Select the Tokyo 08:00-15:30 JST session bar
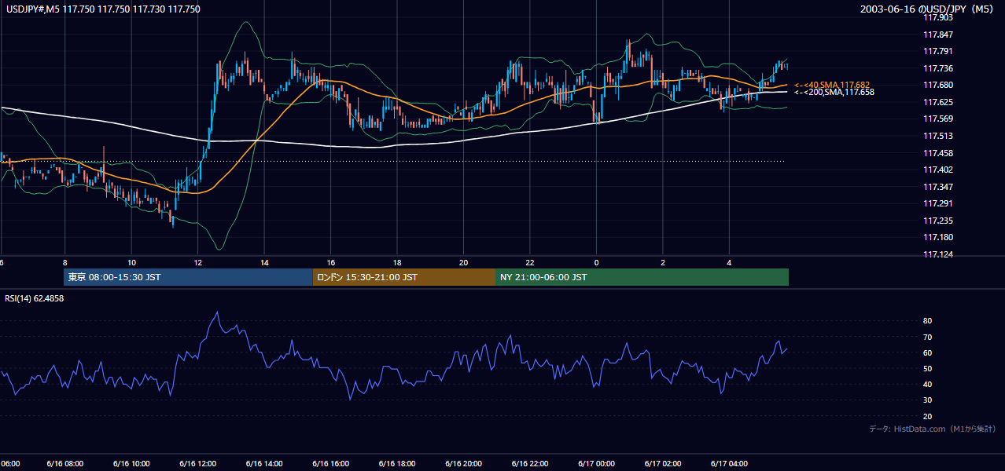1005x471 pixels. [x=188, y=277]
